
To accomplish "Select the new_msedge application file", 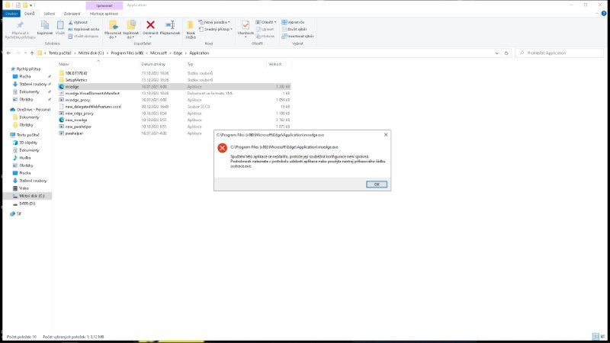I will pos(175,120).
